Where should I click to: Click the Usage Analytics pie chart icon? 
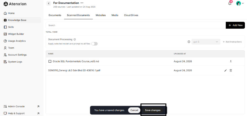click(x=5, y=41)
